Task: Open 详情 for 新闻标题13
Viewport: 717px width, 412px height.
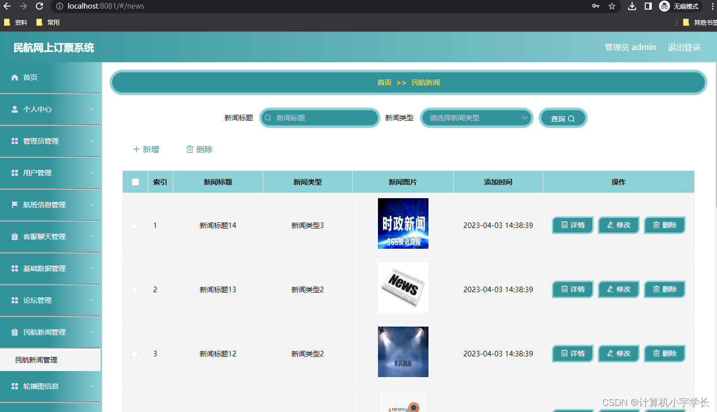Action: pos(573,290)
